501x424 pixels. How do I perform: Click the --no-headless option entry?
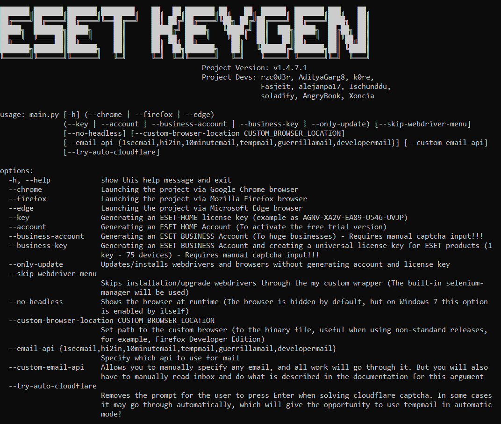pyautogui.click(x=36, y=302)
